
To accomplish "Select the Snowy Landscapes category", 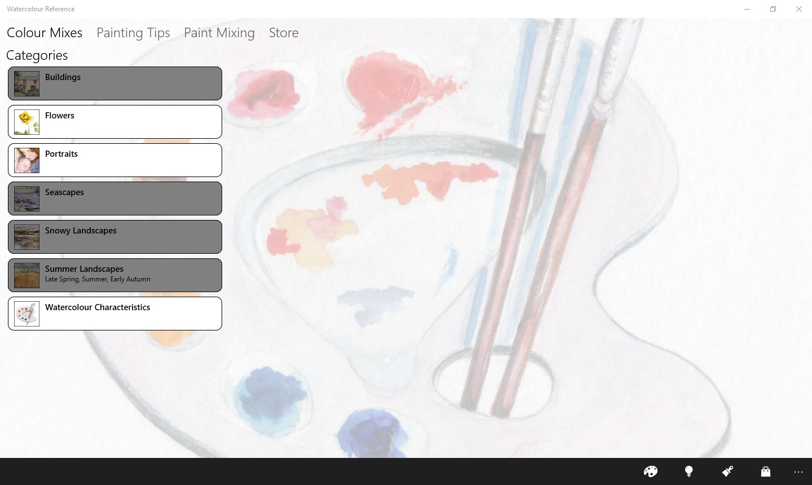I will [115, 237].
